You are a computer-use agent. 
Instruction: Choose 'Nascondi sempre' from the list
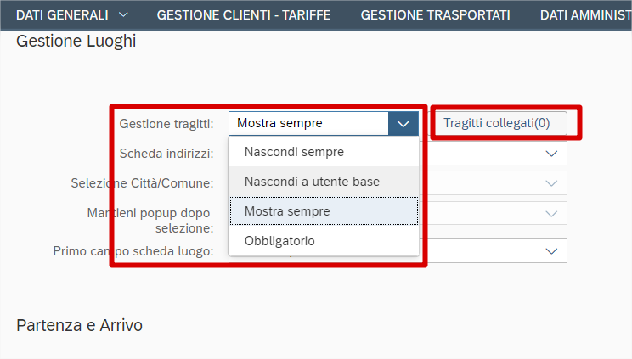point(294,153)
